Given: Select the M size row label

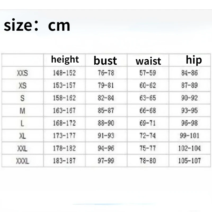Looking at the screenshot, I should point(23,111).
